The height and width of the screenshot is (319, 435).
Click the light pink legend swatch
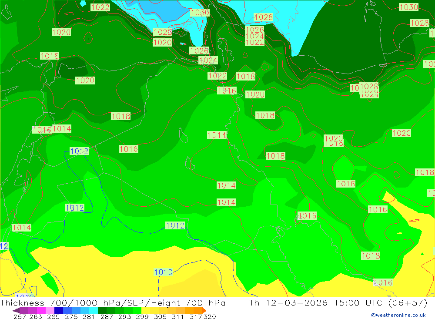click(x=50, y=310)
